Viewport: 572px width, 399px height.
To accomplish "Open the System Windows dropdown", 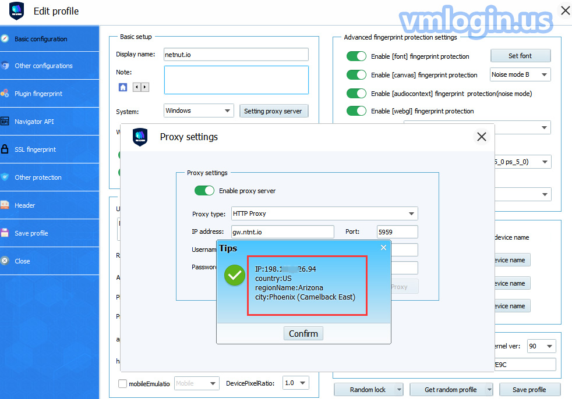I will pos(199,111).
